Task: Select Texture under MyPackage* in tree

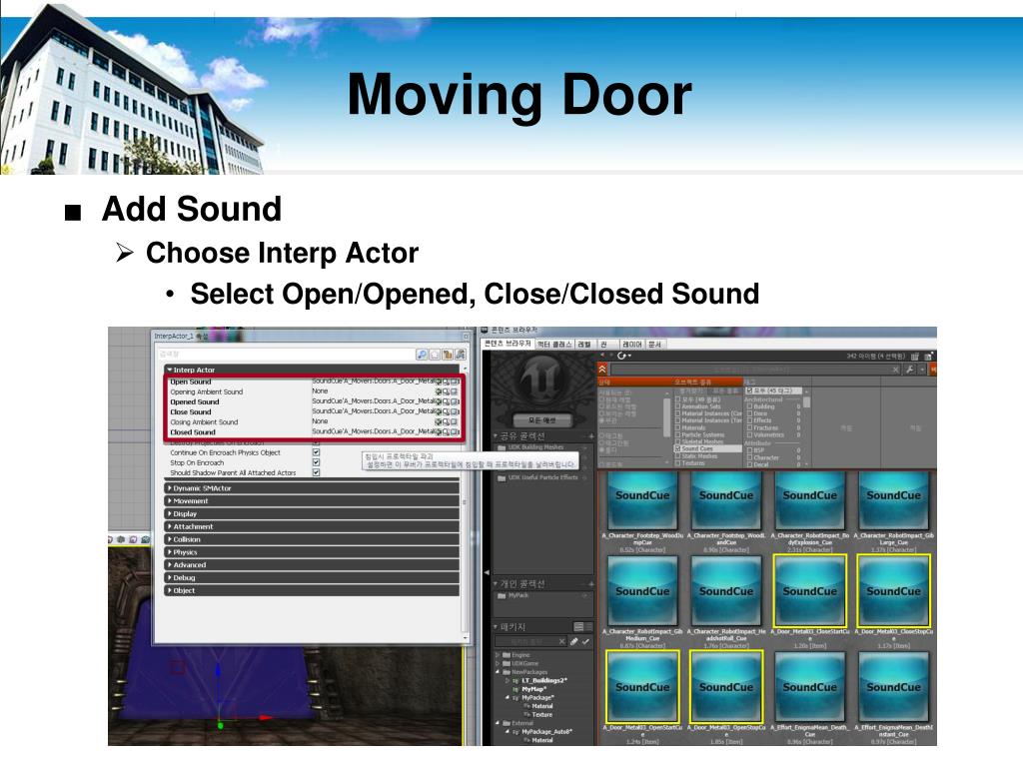Action: (x=542, y=714)
